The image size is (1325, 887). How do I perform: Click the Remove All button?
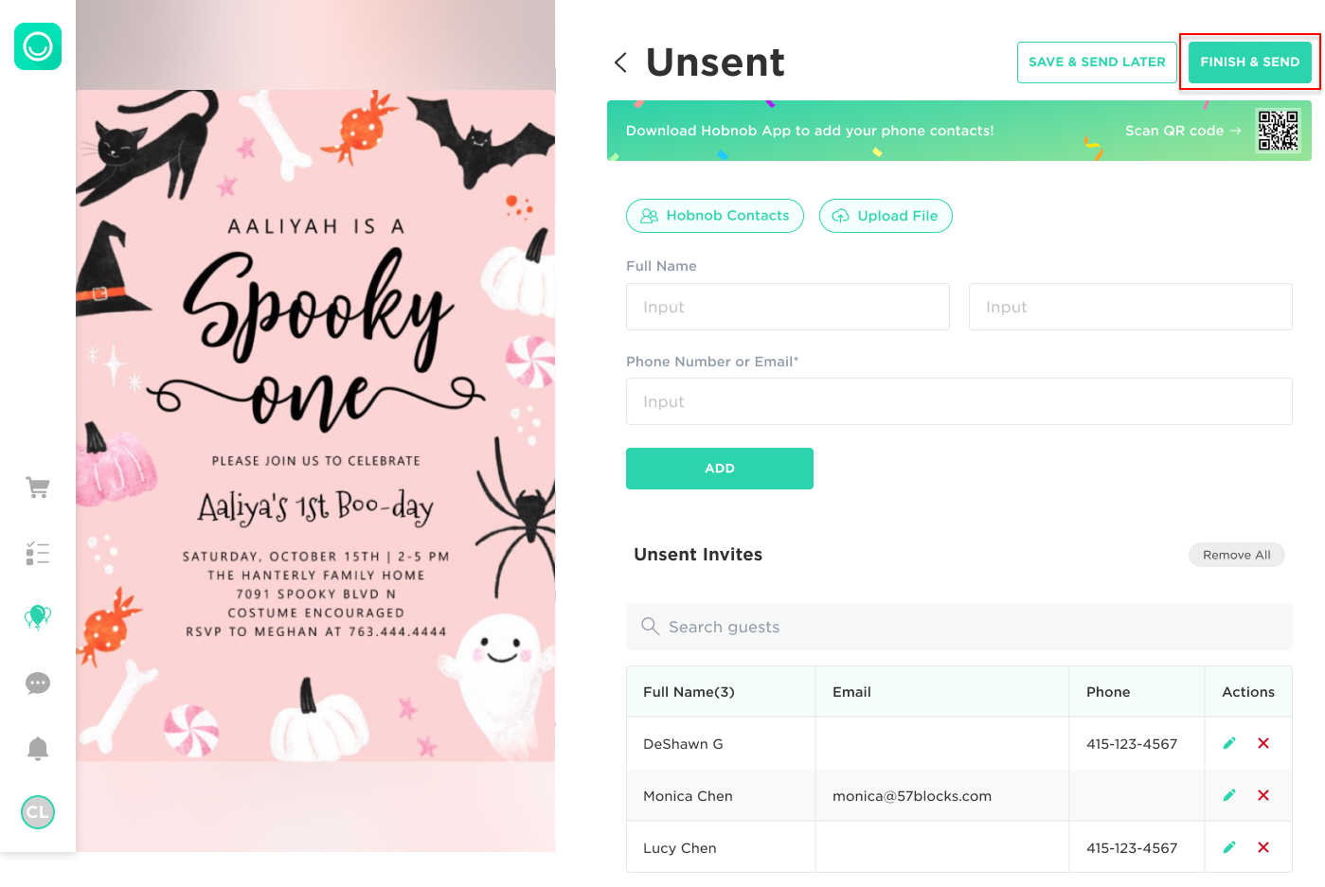[x=1237, y=555]
